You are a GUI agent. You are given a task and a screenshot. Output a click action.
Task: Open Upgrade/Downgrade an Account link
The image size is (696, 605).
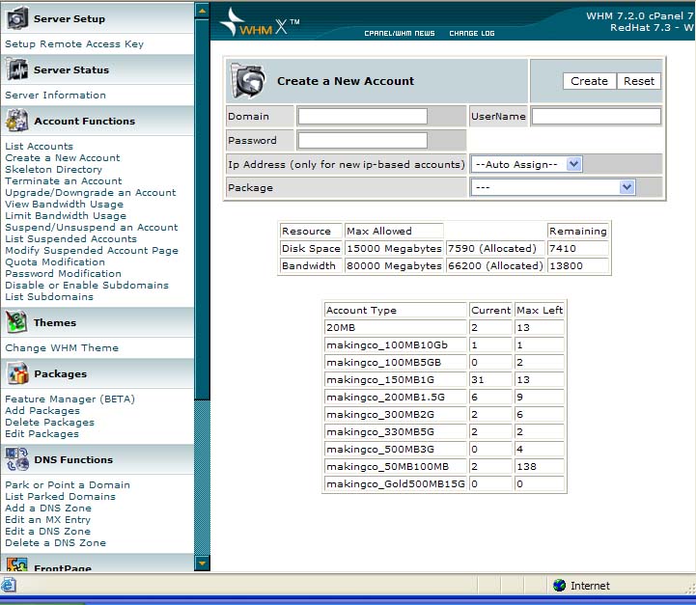[91, 192]
